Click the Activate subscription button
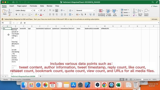This screenshot has width=160, height=90. pos(154,19)
